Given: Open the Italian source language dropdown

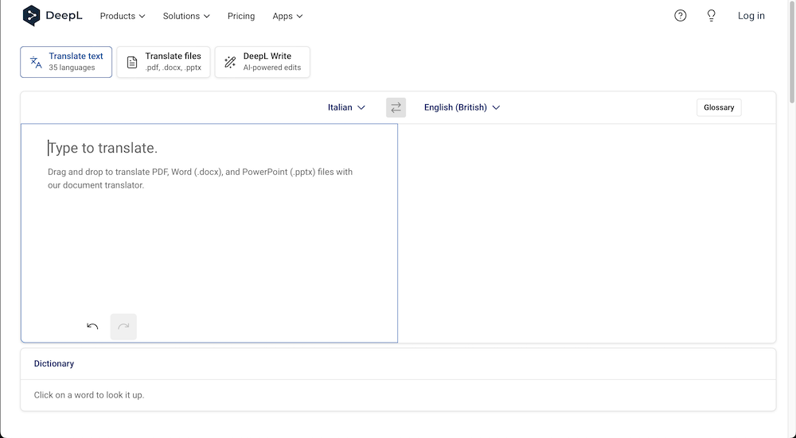Looking at the screenshot, I should click(x=346, y=107).
